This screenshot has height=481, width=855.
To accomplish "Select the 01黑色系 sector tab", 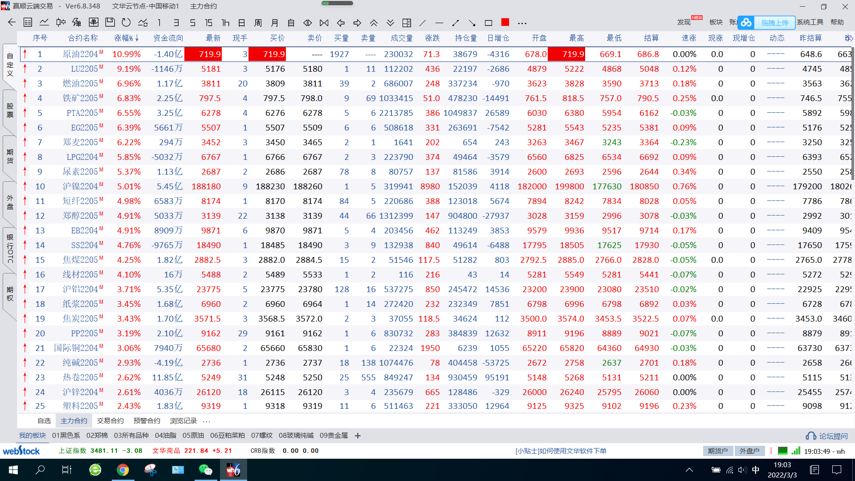I will (66, 436).
